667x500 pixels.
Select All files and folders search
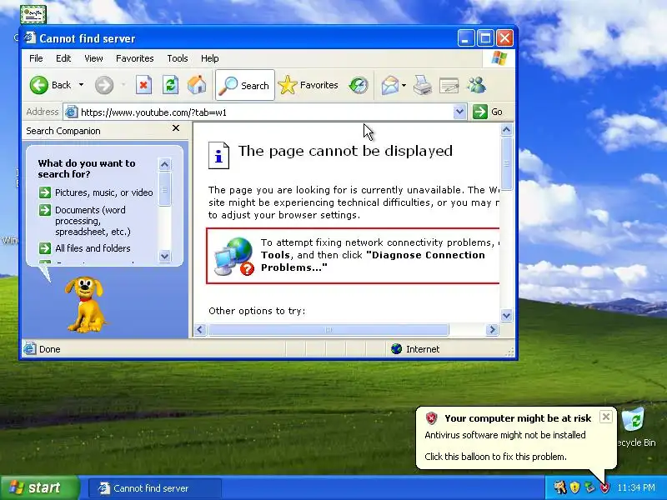pos(85,248)
